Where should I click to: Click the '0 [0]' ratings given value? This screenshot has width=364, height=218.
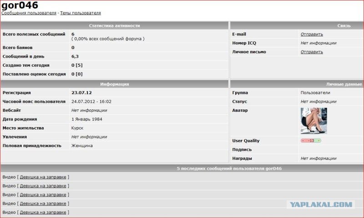(77, 74)
